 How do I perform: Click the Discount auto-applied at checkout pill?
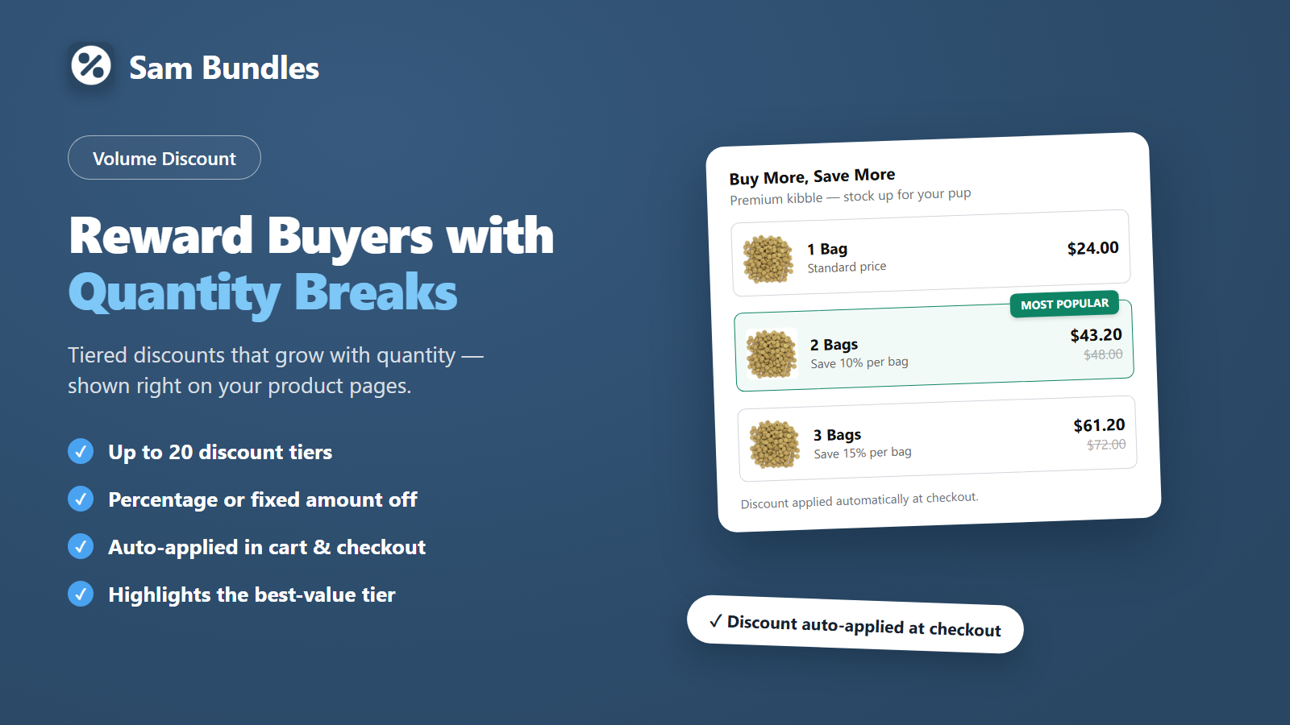[855, 624]
